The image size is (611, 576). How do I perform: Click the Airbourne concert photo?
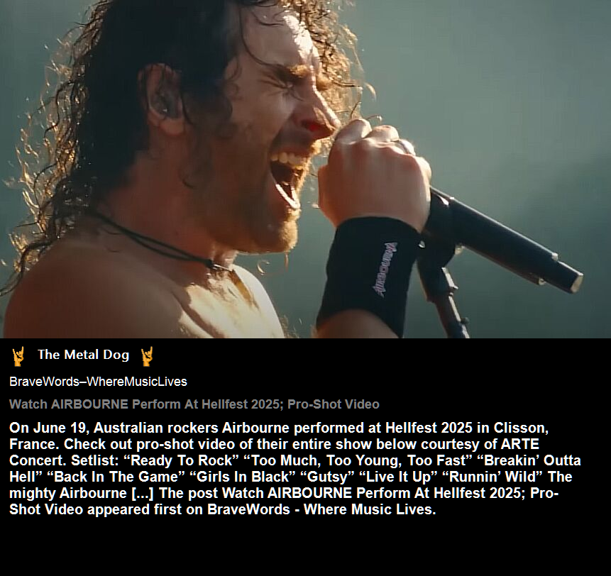[x=305, y=169]
